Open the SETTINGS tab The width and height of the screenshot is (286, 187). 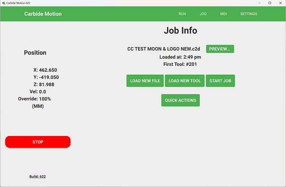[249, 14]
